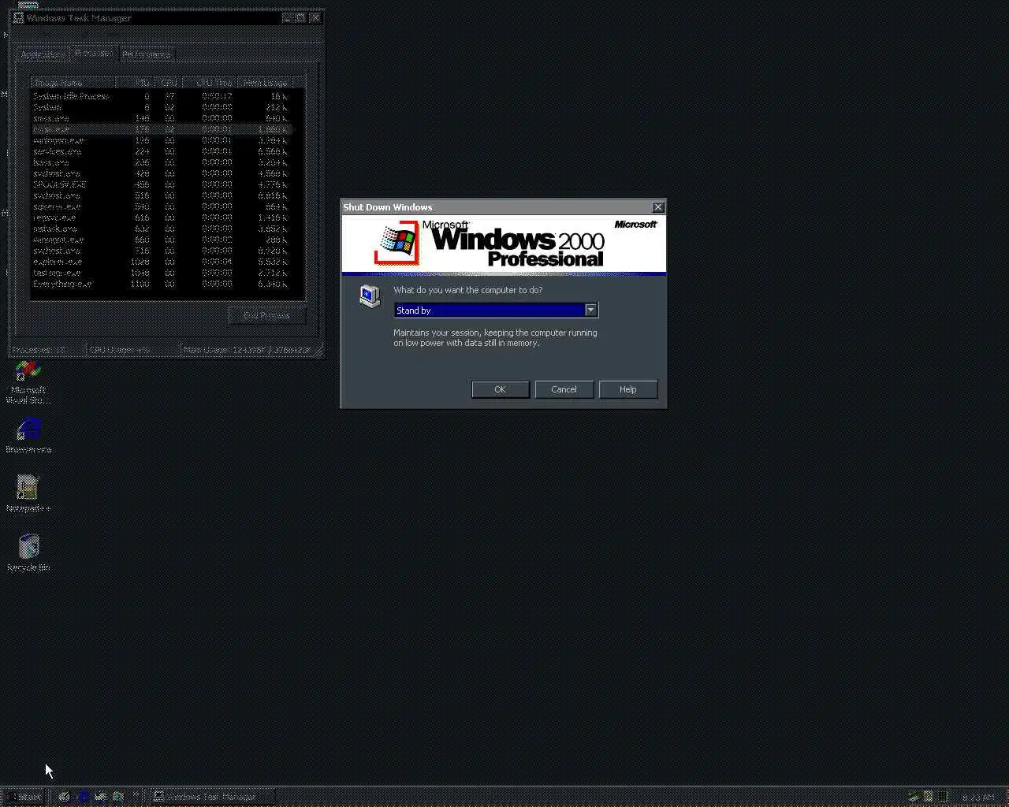Select the Recycle Bin desktop icon
This screenshot has width=1009, height=807.
(28, 552)
